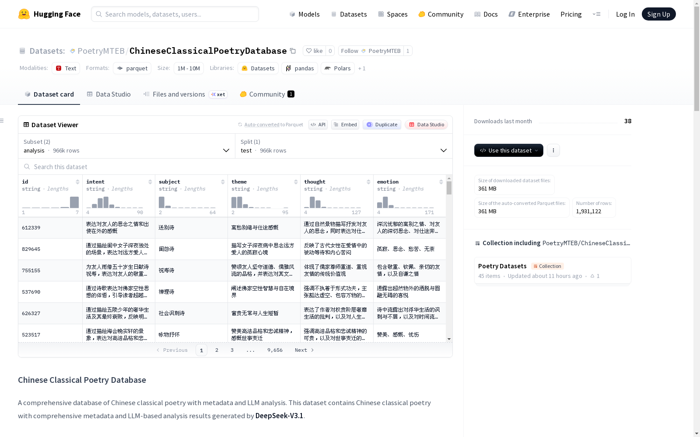Viewport: 700px width, 437px height.
Task: Click the Sign Up button
Action: click(x=659, y=14)
